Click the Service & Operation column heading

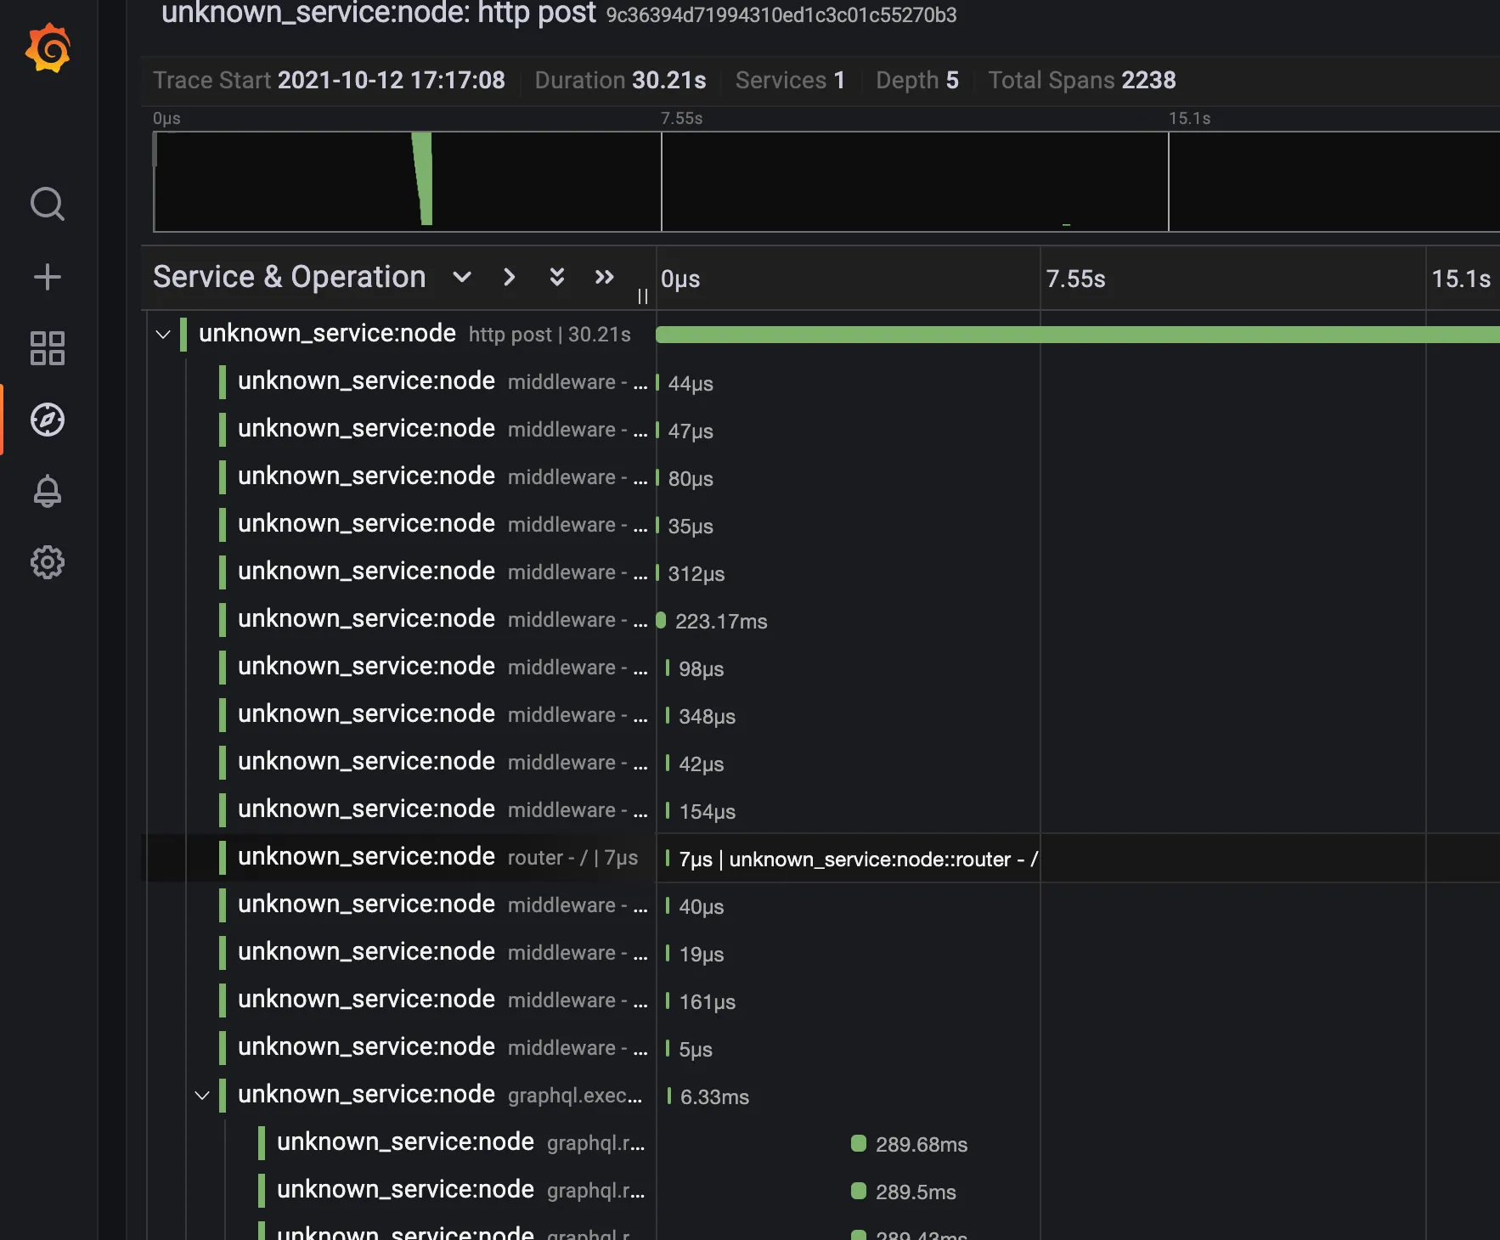tap(290, 277)
